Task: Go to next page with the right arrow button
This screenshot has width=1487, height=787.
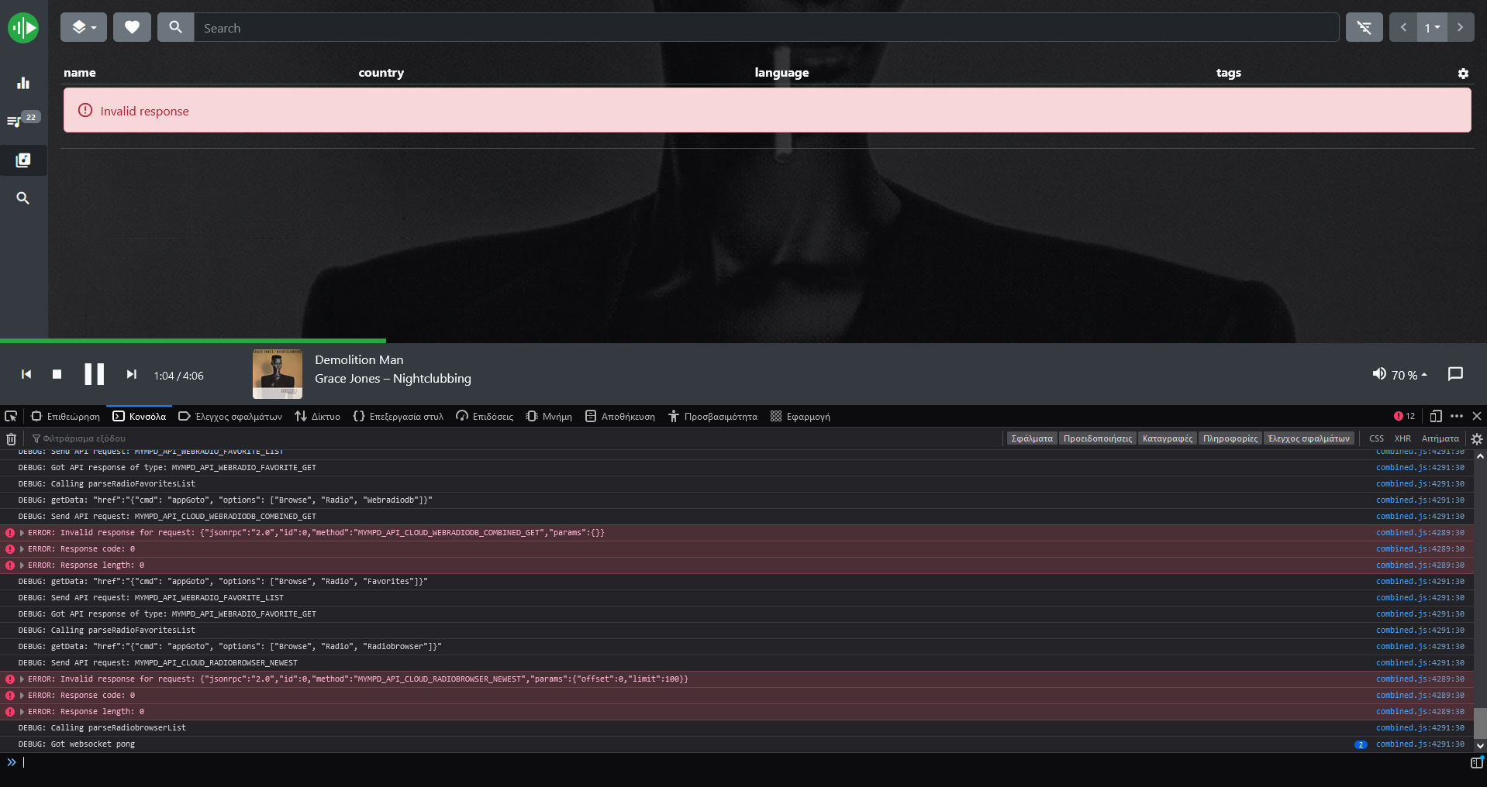Action: click(x=1461, y=26)
